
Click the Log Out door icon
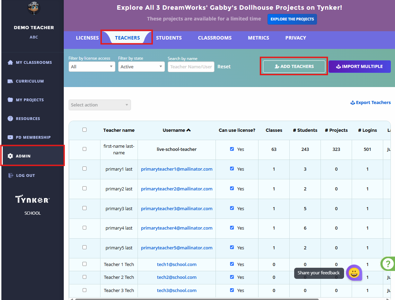[10, 175]
